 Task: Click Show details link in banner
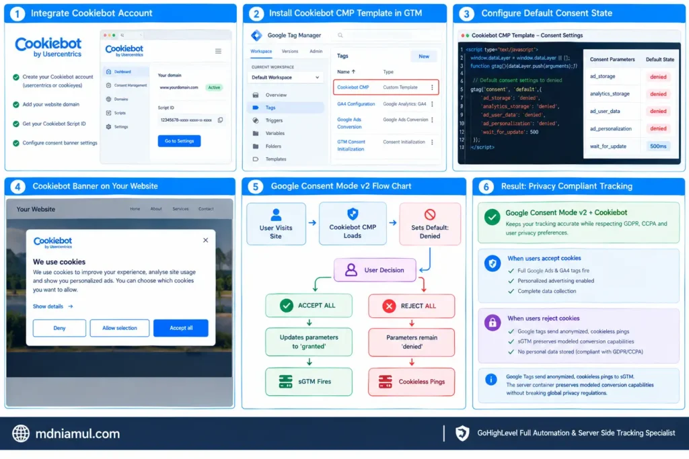point(52,306)
